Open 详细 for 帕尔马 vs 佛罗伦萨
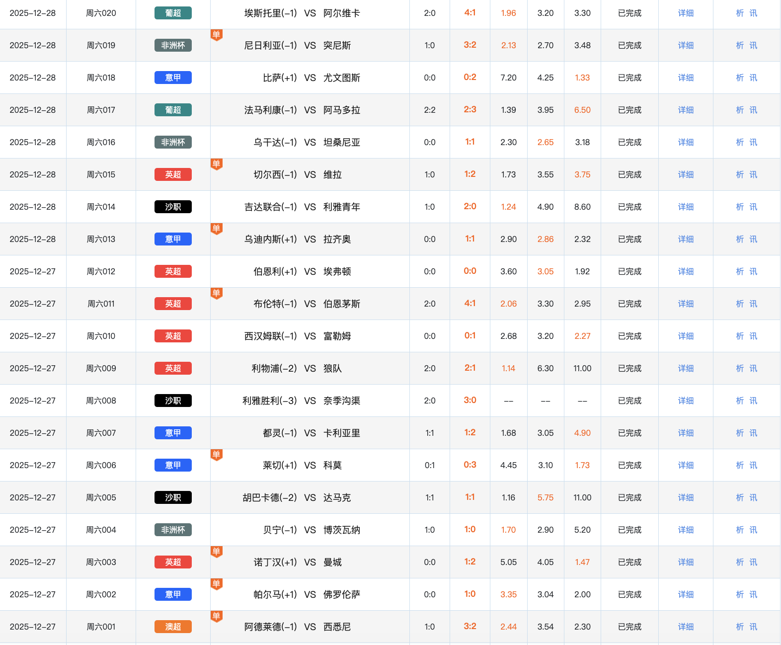The image size is (781, 645). click(686, 594)
